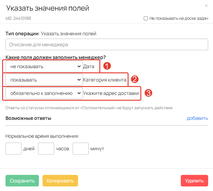
Task: Tick 'Не показывать на доске задач' checkbox
Action: (146, 18)
